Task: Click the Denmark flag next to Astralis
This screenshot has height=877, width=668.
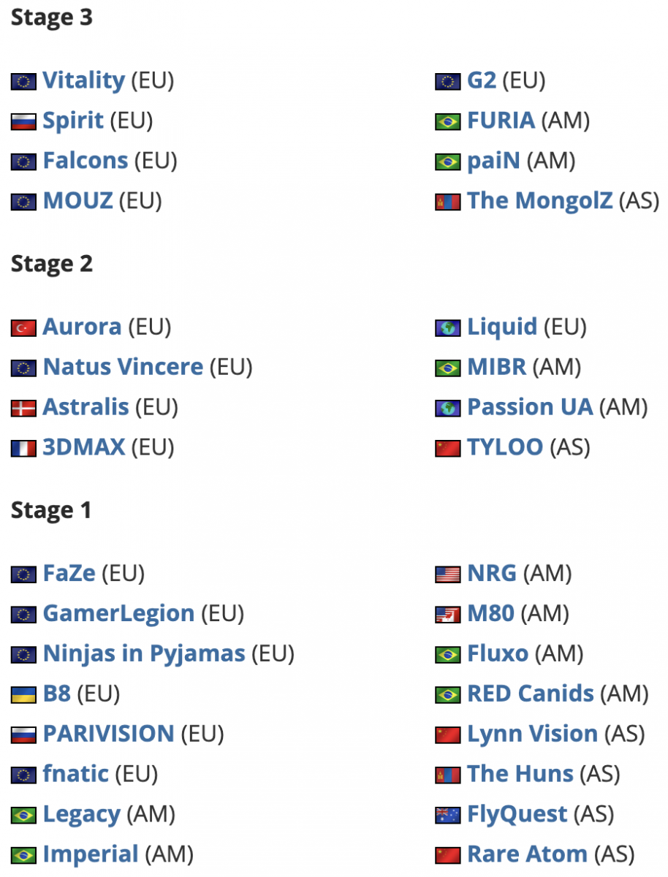Action: tap(23, 409)
